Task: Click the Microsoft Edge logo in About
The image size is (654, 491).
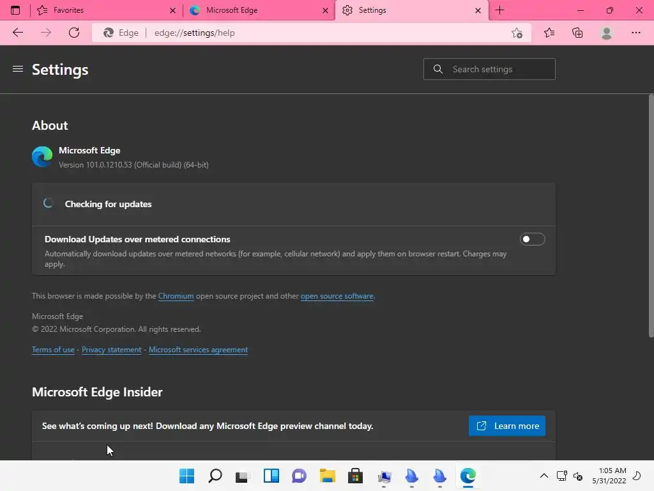Action: click(42, 157)
